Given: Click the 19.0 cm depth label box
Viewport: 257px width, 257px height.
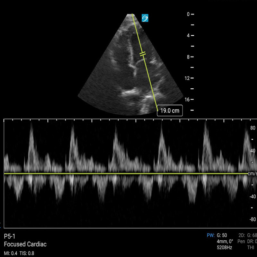Looking at the screenshot, I should coord(170,111).
